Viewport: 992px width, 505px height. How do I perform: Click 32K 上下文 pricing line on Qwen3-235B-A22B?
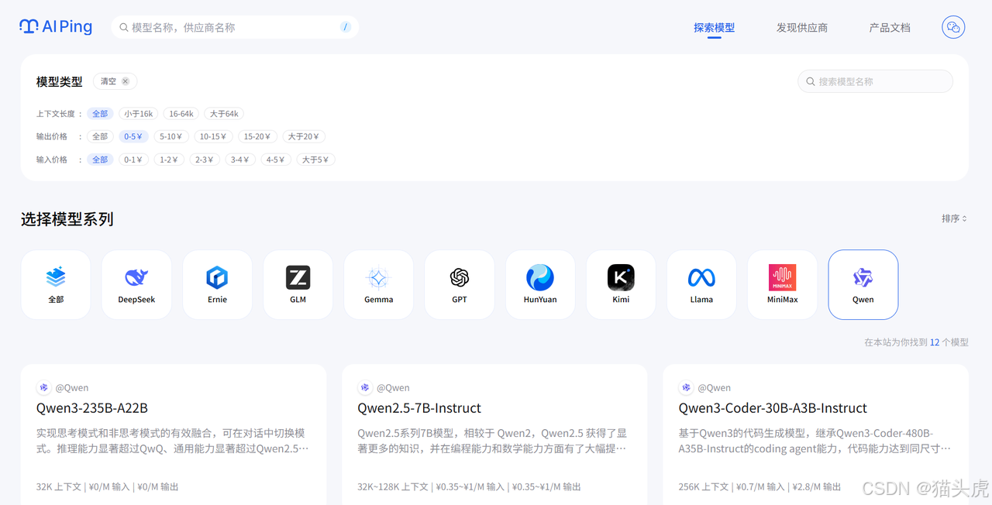(x=108, y=487)
